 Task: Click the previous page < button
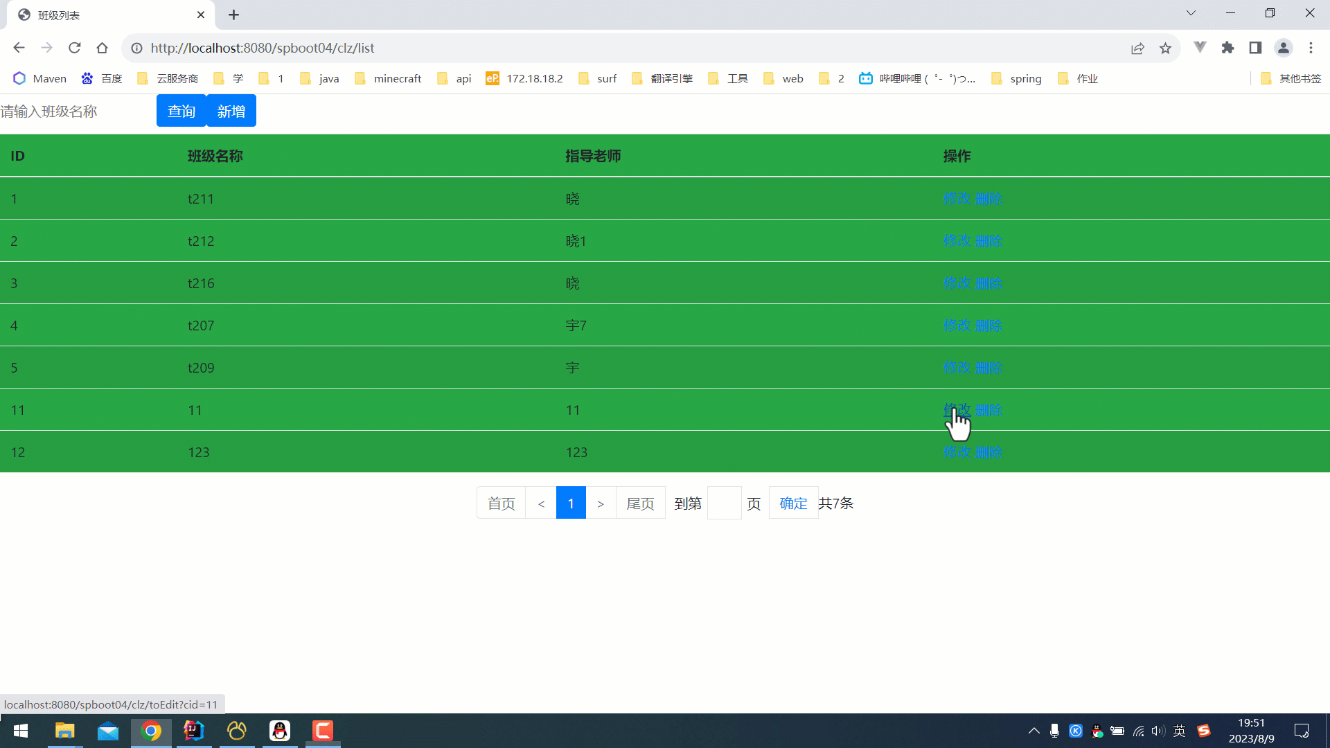541,503
